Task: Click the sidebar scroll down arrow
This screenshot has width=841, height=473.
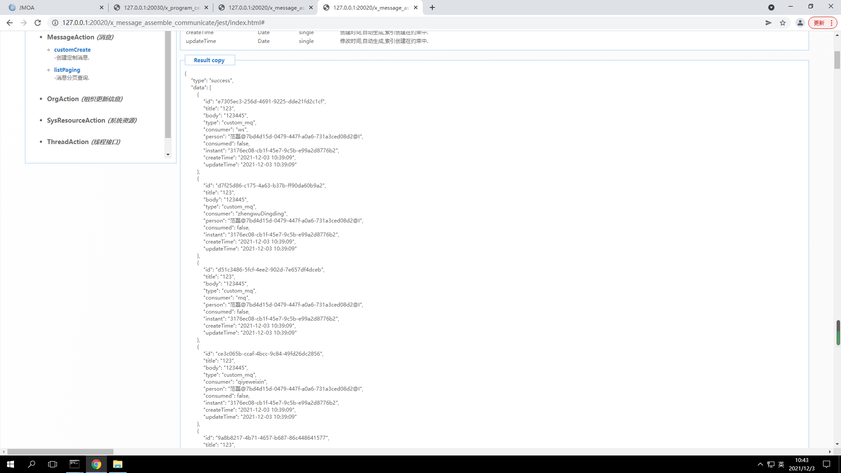Action: [x=168, y=155]
